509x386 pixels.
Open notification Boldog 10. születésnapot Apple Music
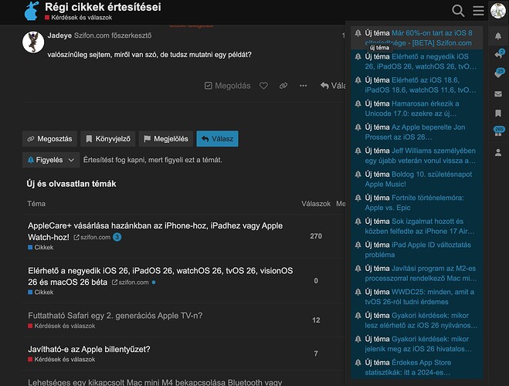[x=417, y=179]
